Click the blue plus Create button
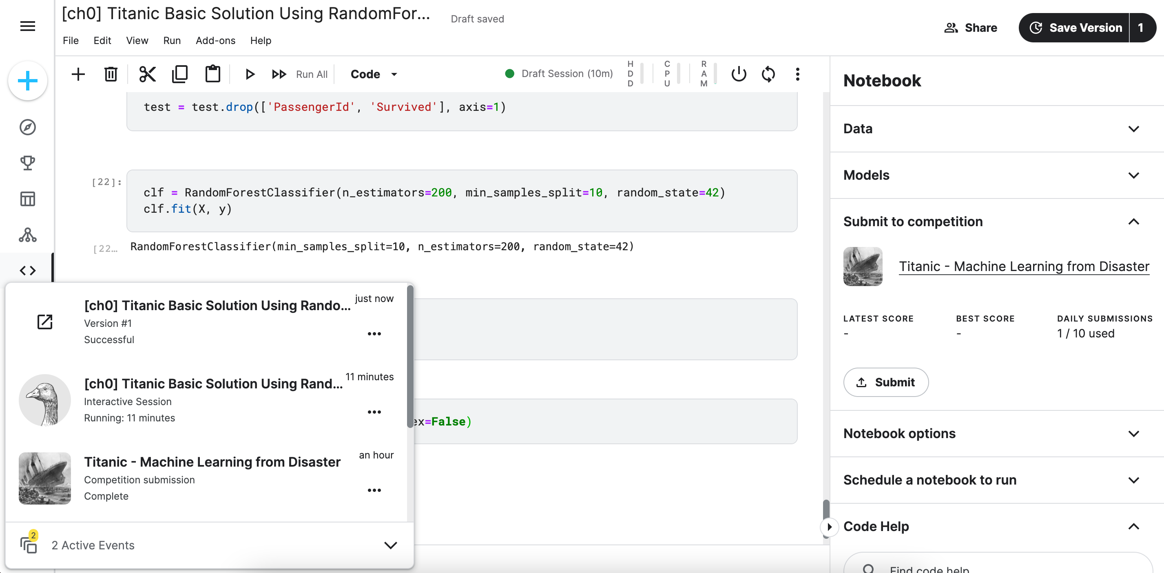The height and width of the screenshot is (573, 1164). 28,81
